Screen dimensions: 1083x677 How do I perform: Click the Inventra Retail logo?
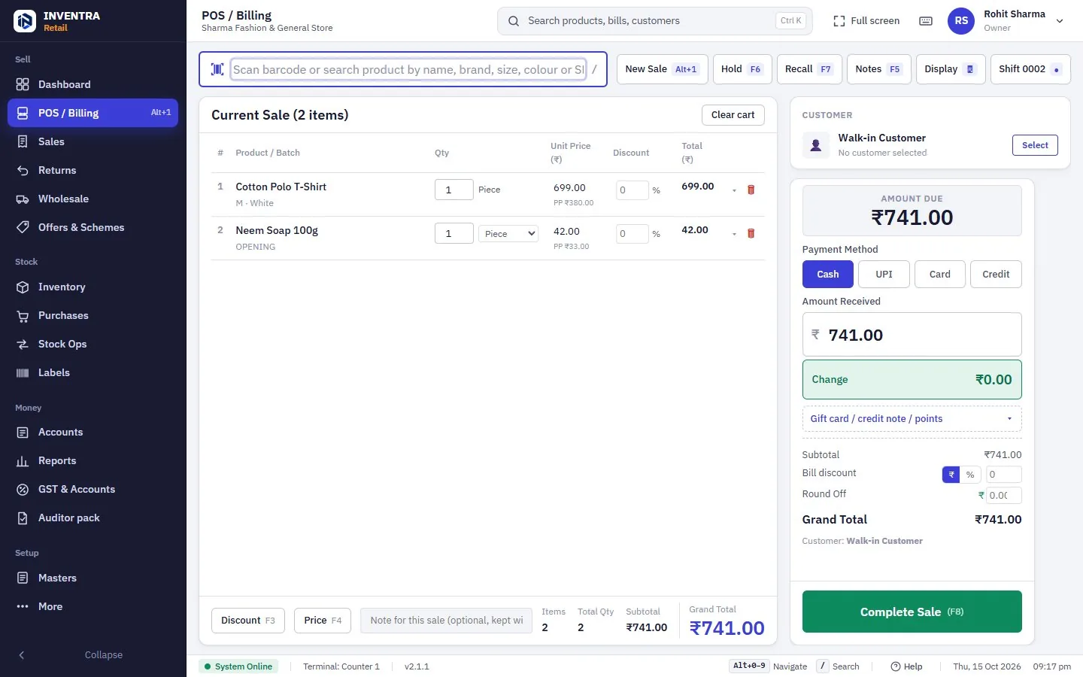click(25, 21)
